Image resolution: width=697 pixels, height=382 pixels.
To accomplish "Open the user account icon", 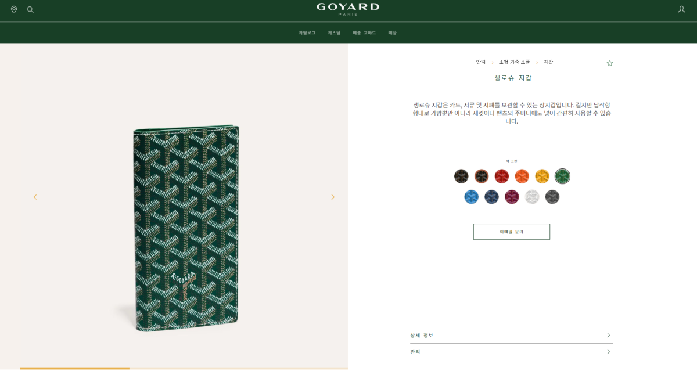I will click(x=681, y=9).
